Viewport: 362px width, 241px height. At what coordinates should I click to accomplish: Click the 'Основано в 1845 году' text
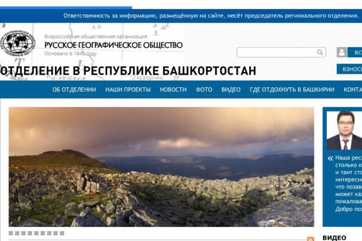[70, 54]
